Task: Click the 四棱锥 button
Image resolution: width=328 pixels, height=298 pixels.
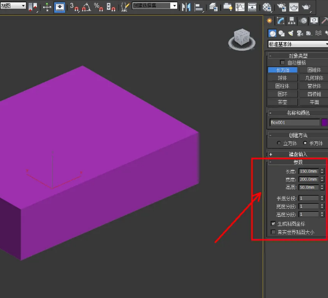Action: pyautogui.click(x=314, y=94)
